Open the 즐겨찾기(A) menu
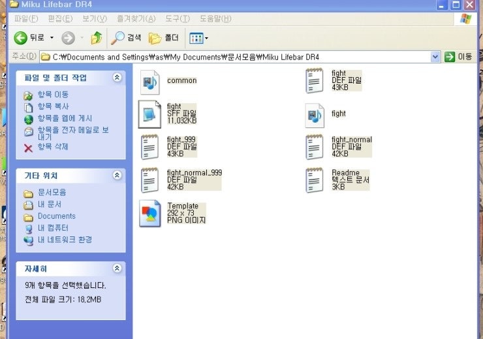This screenshot has height=339, width=483. tap(136, 19)
